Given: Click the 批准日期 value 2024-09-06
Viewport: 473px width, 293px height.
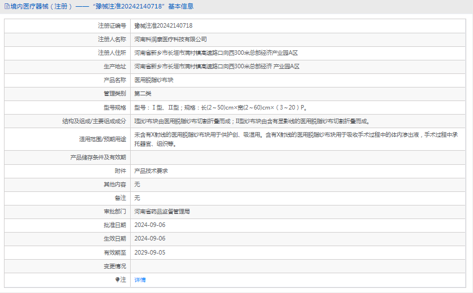Looking at the screenshot, I should tap(150, 225).
